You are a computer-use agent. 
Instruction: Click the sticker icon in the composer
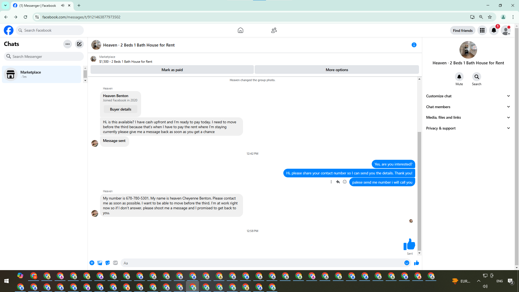click(108, 263)
